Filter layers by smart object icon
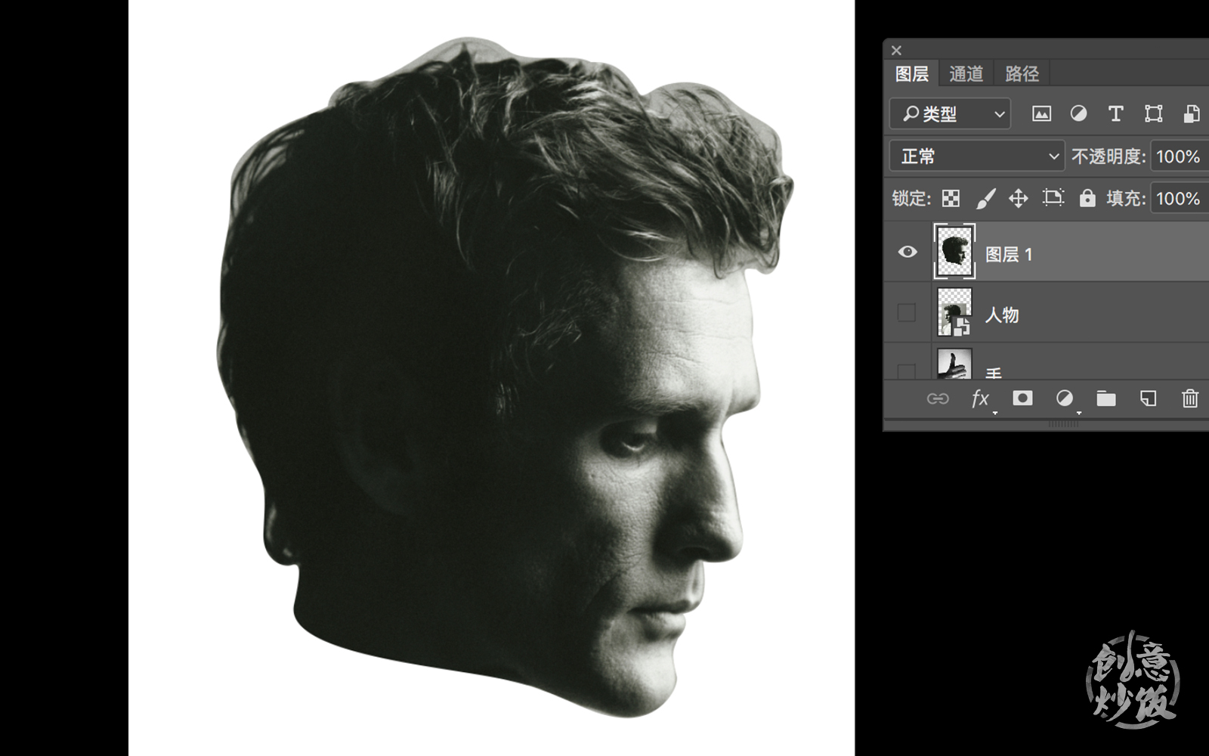The width and height of the screenshot is (1209, 756). coord(1191,114)
